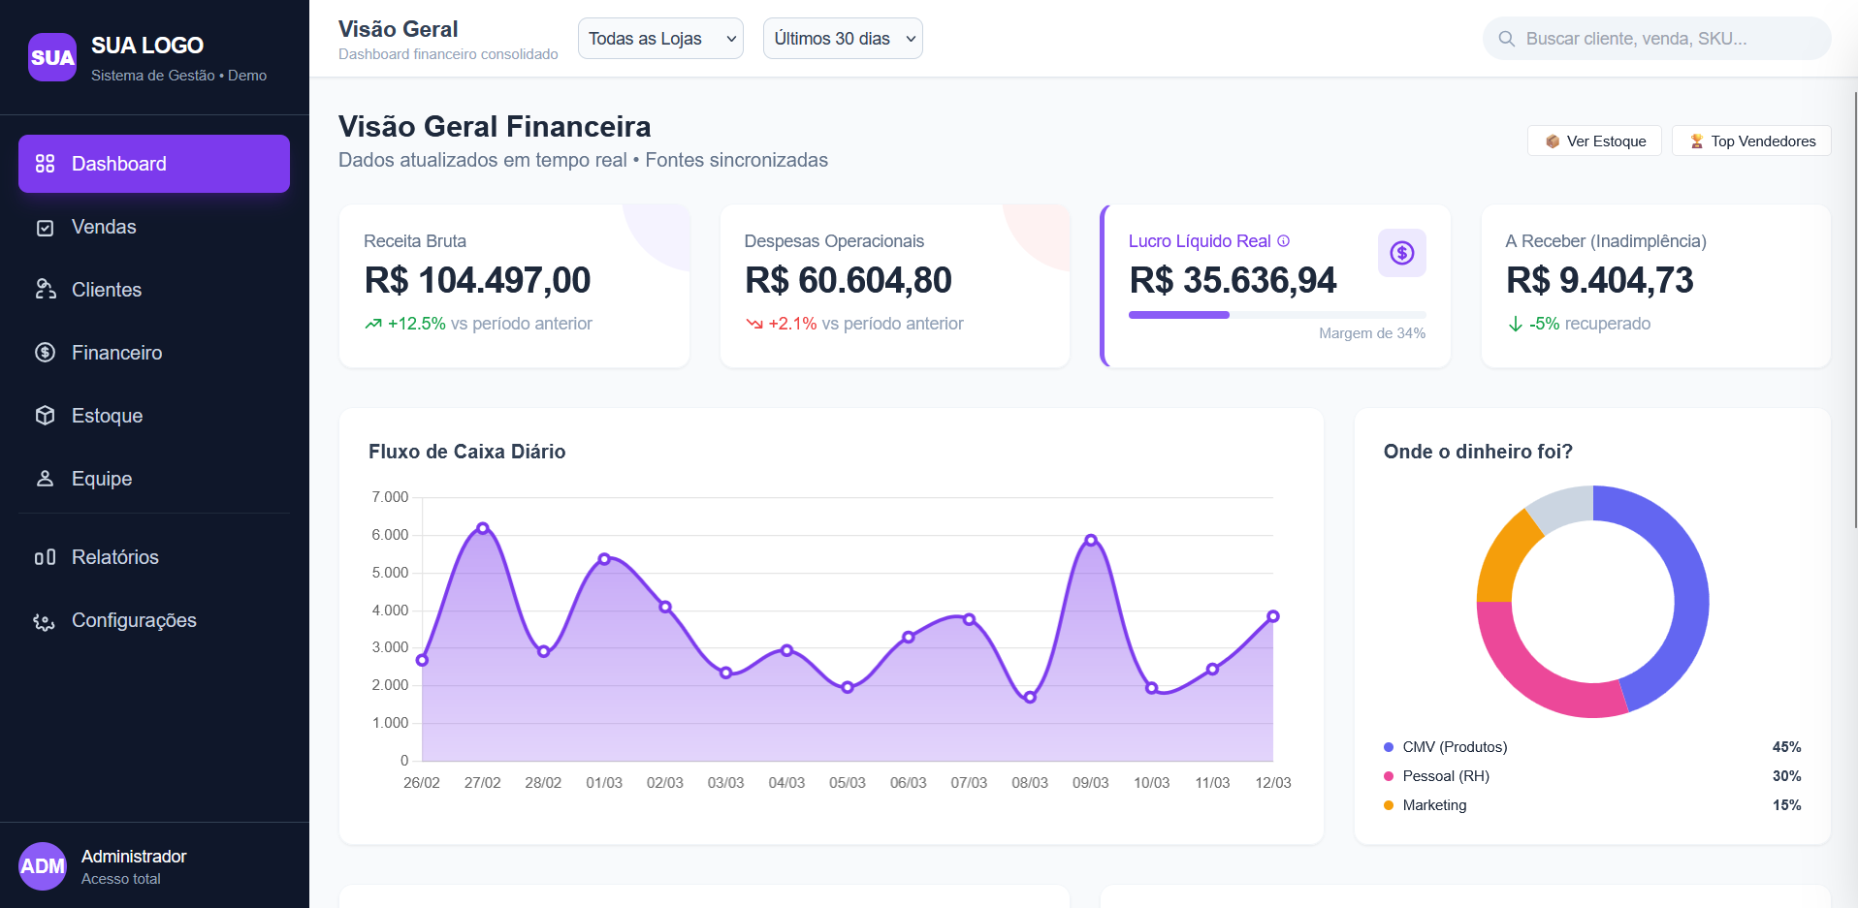Click the Ver Estoque button

coord(1594,141)
